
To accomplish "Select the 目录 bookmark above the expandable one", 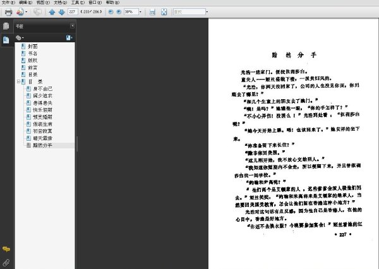I will (x=33, y=75).
